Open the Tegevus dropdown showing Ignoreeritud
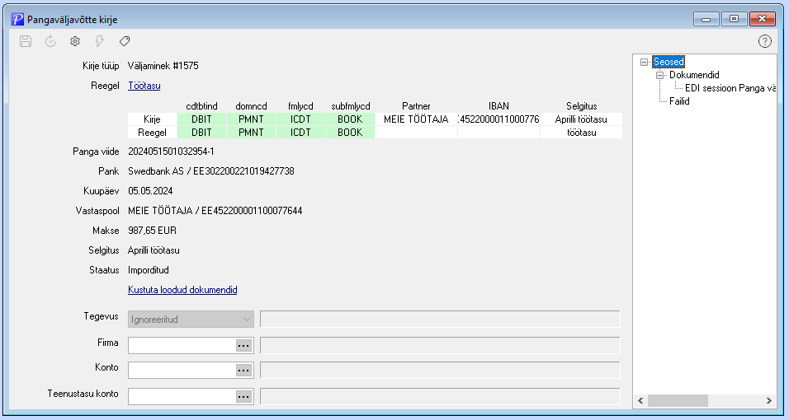The image size is (789, 420). 191,319
